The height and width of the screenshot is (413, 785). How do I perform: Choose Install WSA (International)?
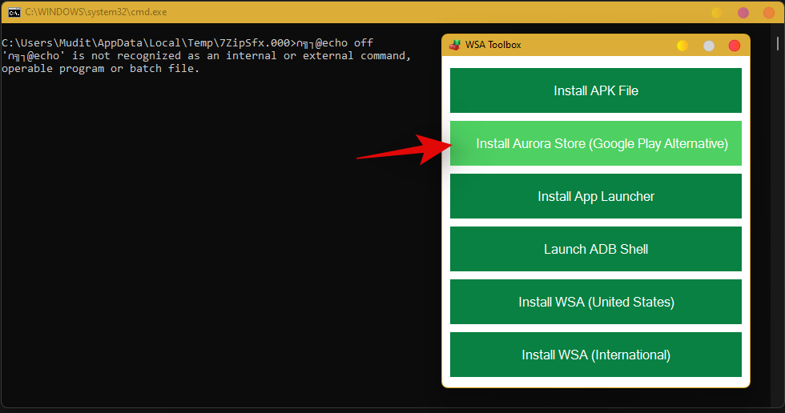pyautogui.click(x=595, y=355)
